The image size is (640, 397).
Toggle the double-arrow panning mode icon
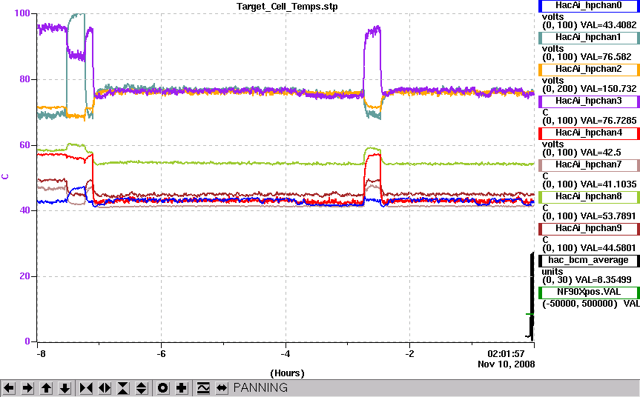[222, 387]
